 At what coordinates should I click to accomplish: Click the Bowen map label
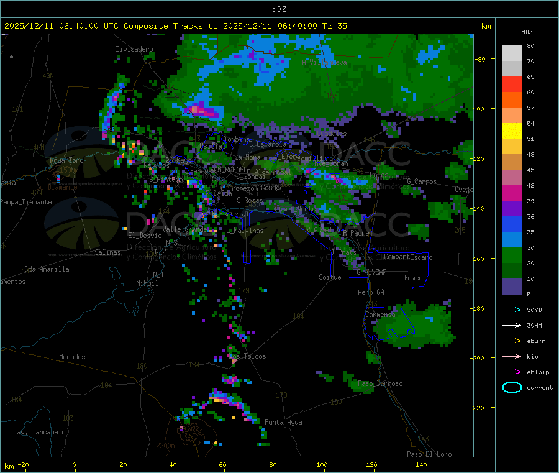(x=413, y=278)
